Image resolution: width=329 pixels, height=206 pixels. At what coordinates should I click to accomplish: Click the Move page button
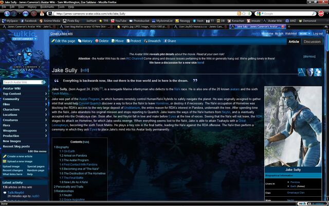(x=118, y=41)
